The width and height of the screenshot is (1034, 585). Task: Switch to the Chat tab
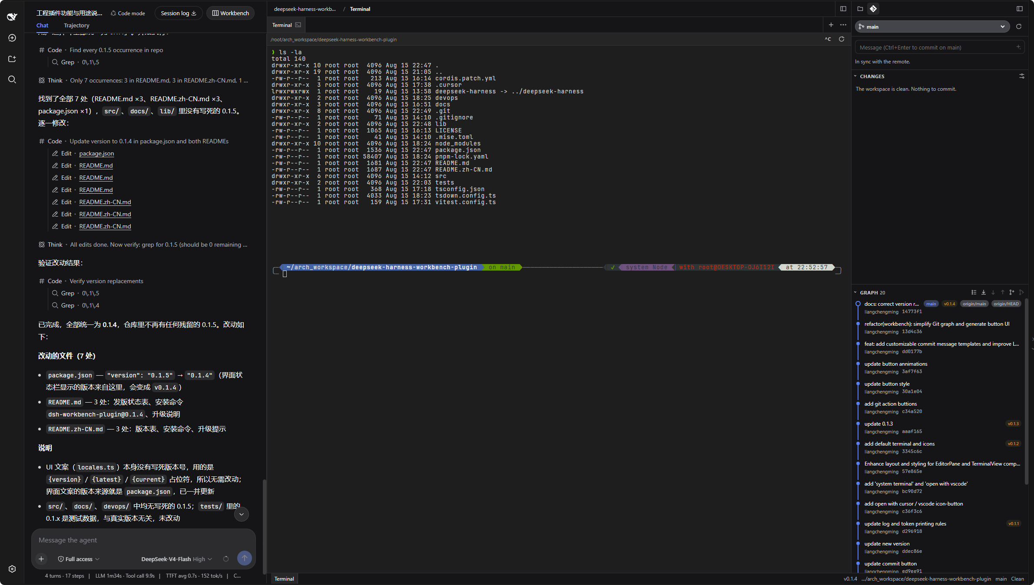42,25
